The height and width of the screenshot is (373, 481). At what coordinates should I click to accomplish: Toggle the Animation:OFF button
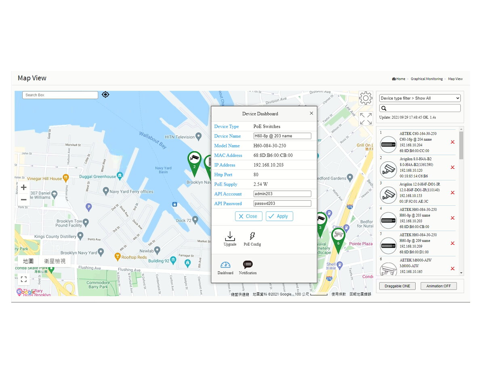click(x=438, y=286)
